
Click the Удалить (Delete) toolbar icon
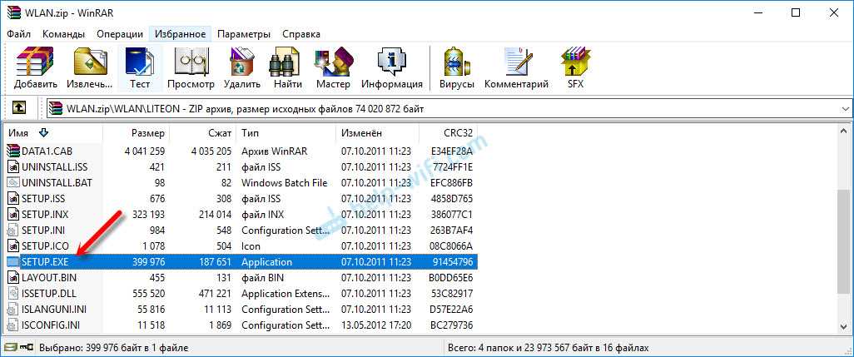point(242,68)
